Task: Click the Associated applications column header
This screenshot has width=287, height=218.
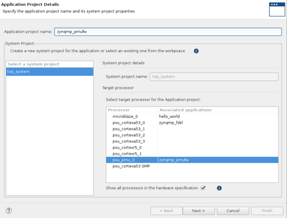Action: (x=185, y=110)
